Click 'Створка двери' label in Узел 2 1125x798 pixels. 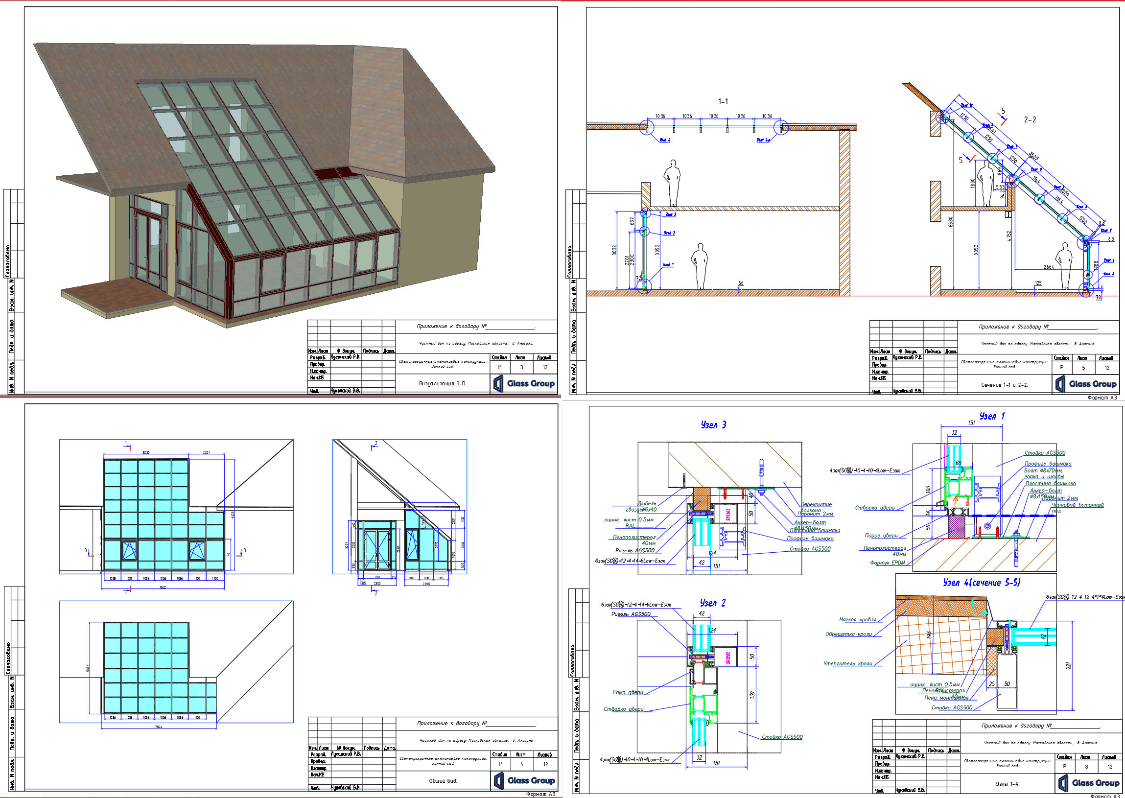coord(623,709)
